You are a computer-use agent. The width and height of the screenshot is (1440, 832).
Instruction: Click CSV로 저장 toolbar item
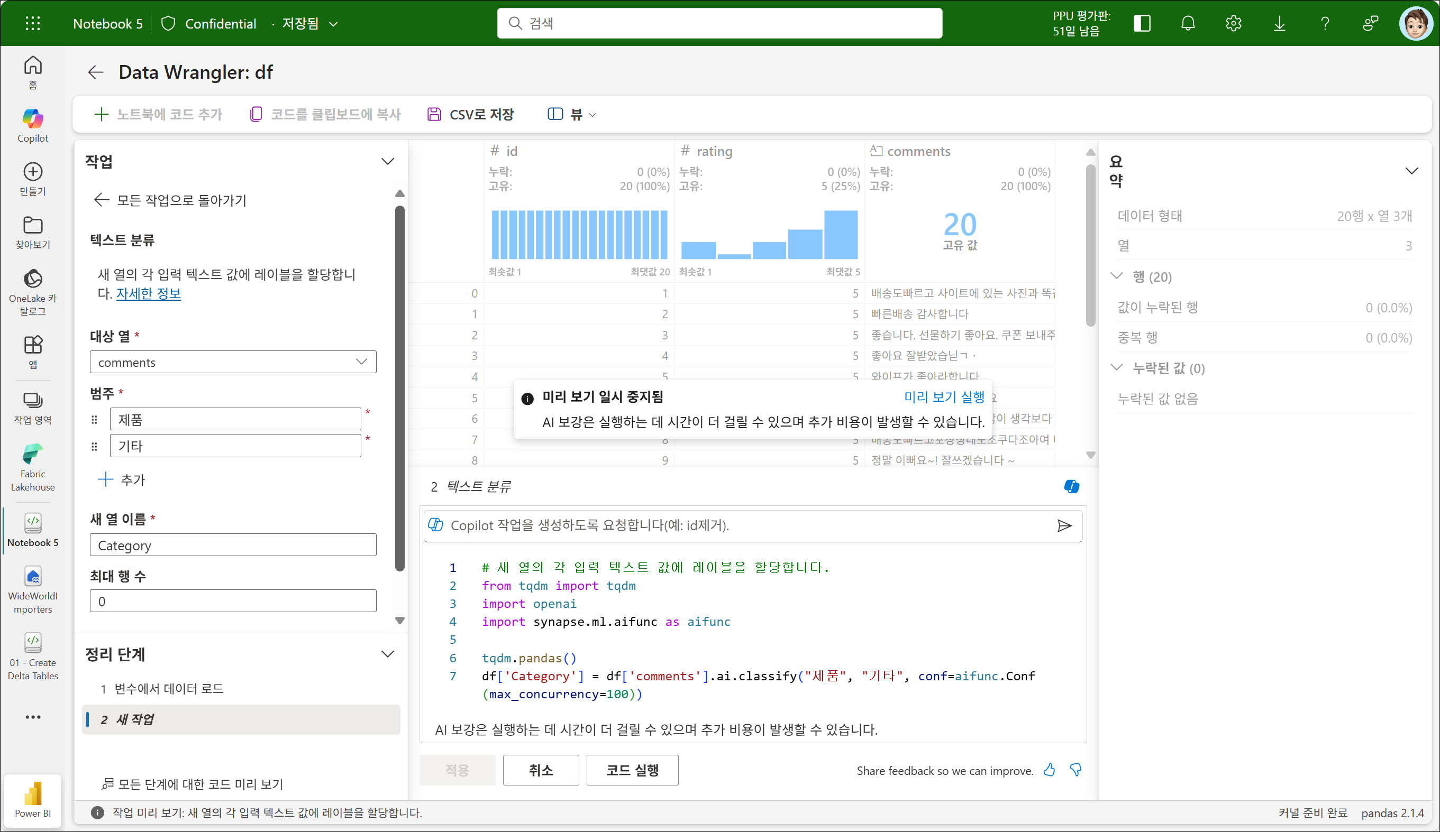pos(471,114)
